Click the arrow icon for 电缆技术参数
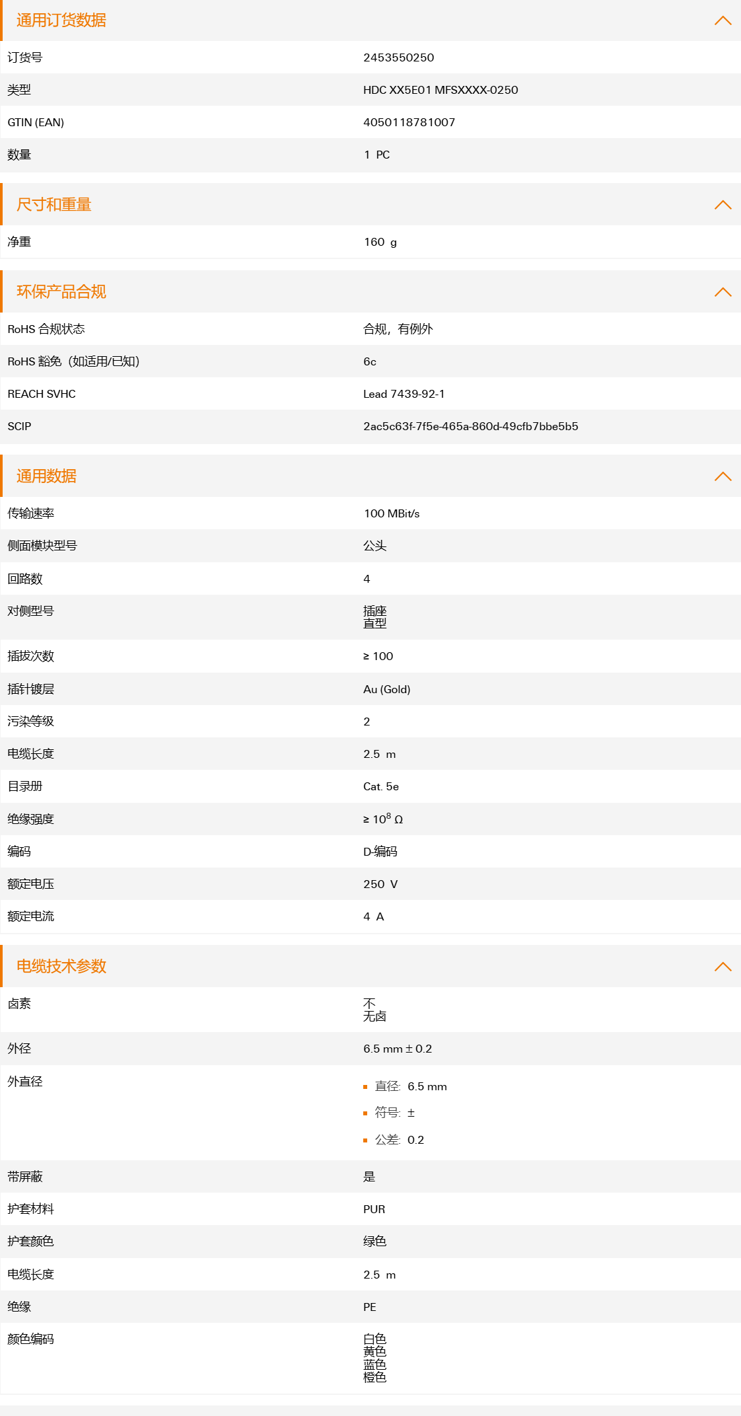Screen dimensions: 741x1416 pos(723,967)
